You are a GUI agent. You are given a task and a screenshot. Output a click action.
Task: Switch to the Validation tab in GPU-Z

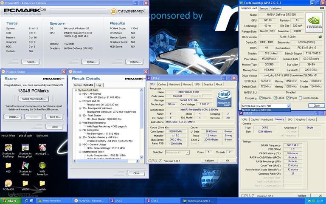(275, 8)
